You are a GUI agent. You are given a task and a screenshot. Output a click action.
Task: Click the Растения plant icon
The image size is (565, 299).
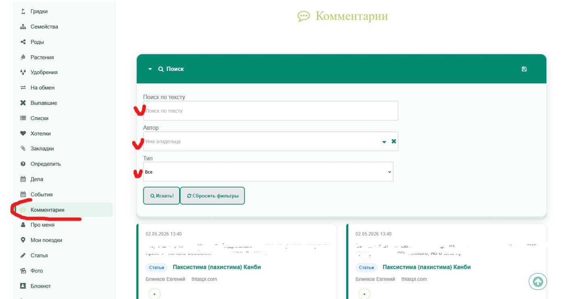point(23,57)
